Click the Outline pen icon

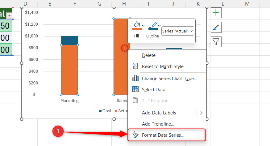[x=153, y=24]
